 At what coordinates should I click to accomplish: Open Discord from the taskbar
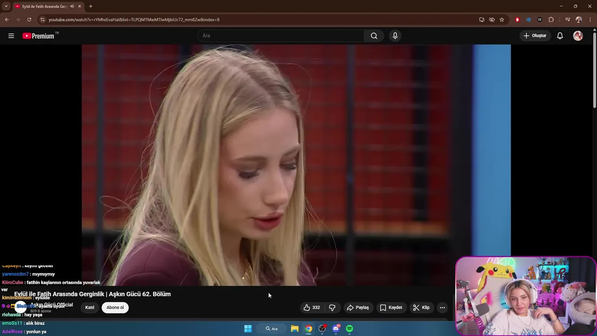(336, 329)
